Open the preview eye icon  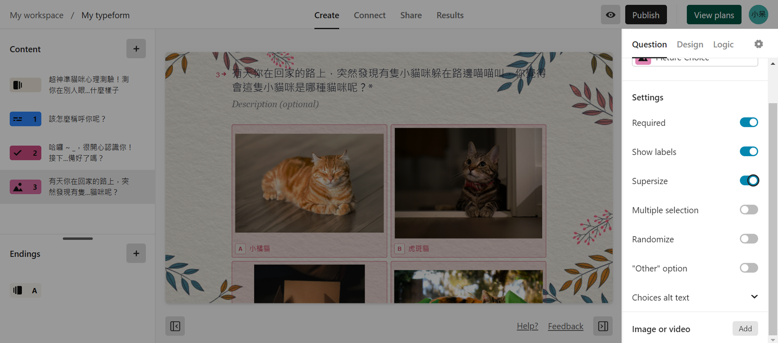pyautogui.click(x=610, y=15)
